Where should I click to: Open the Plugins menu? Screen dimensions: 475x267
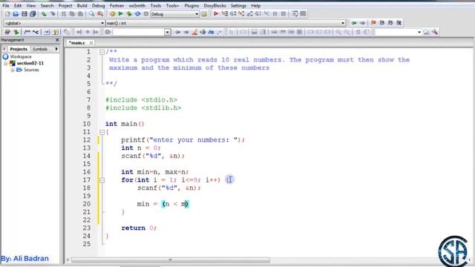pyautogui.click(x=191, y=5)
